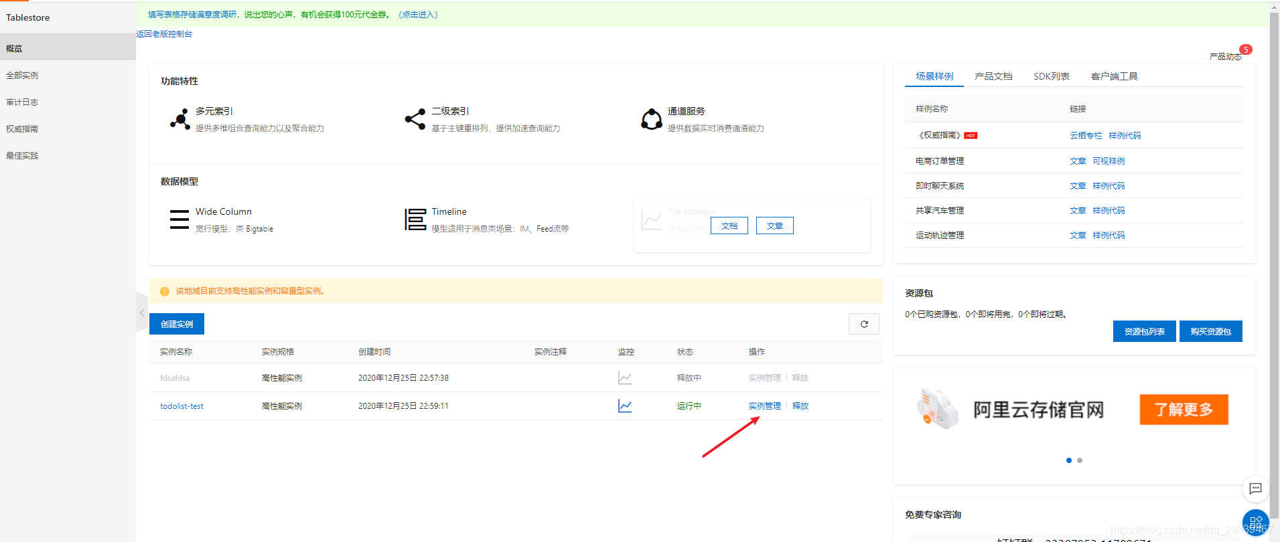1280x542 pixels.
Task: Open 可视样例 link for 电商订单管理
Action: pyautogui.click(x=1109, y=161)
